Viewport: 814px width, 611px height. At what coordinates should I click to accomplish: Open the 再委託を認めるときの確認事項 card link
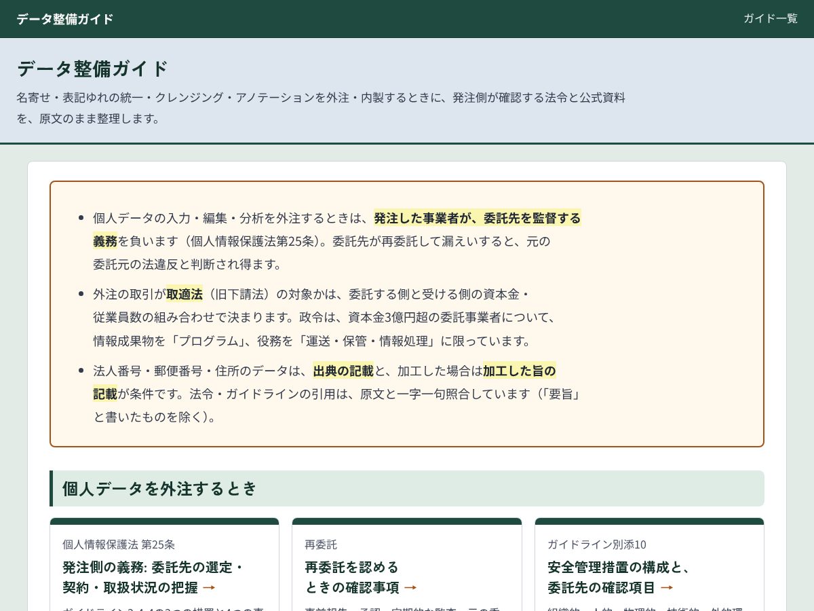[x=361, y=577]
